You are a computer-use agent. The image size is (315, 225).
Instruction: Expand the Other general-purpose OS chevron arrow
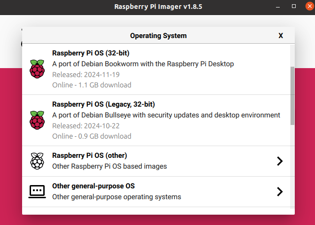[x=280, y=192]
